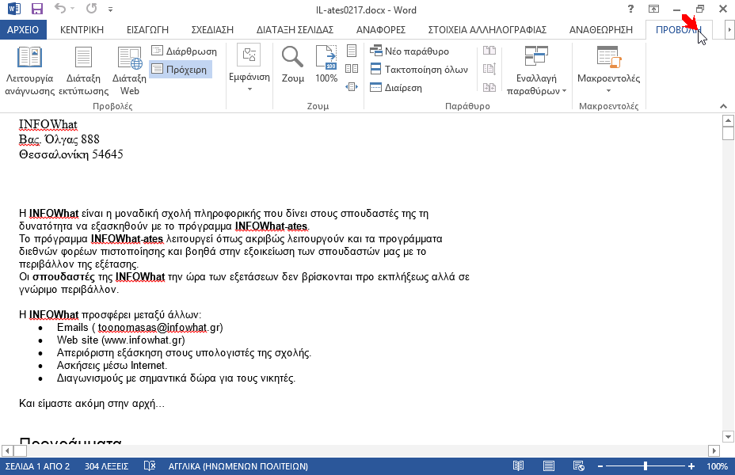This screenshot has height=475, width=735.
Task: Click the zoom in plus button
Action: point(691,466)
